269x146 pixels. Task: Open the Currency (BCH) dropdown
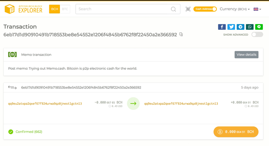(x=235, y=9)
